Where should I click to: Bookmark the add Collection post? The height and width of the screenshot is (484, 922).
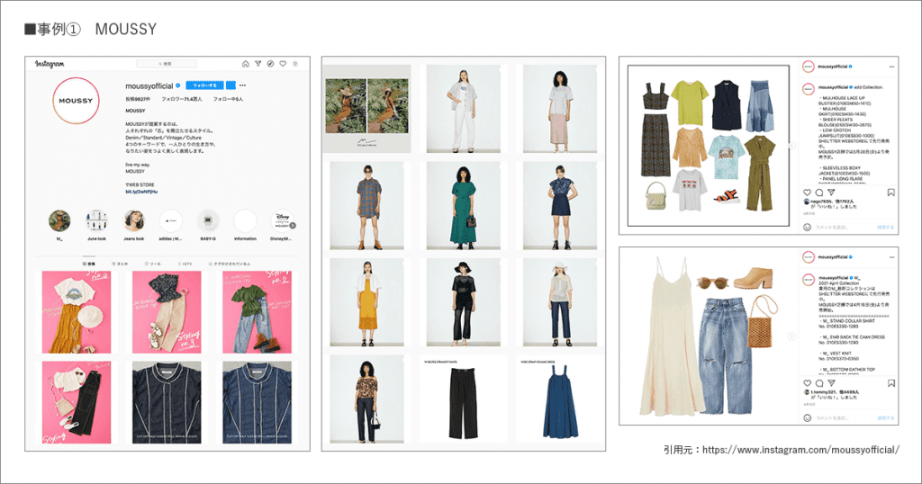coord(890,193)
